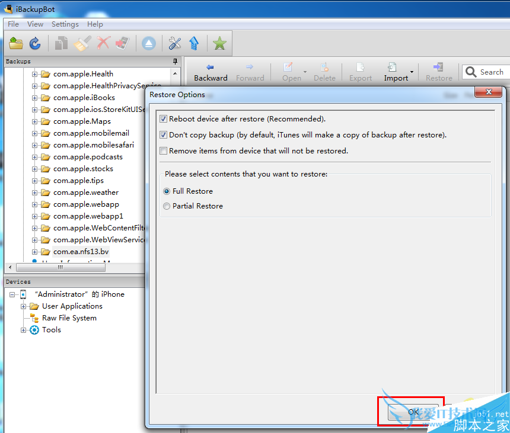Select the Full Restore radio button
Image resolution: width=510 pixels, height=433 pixels.
click(167, 191)
